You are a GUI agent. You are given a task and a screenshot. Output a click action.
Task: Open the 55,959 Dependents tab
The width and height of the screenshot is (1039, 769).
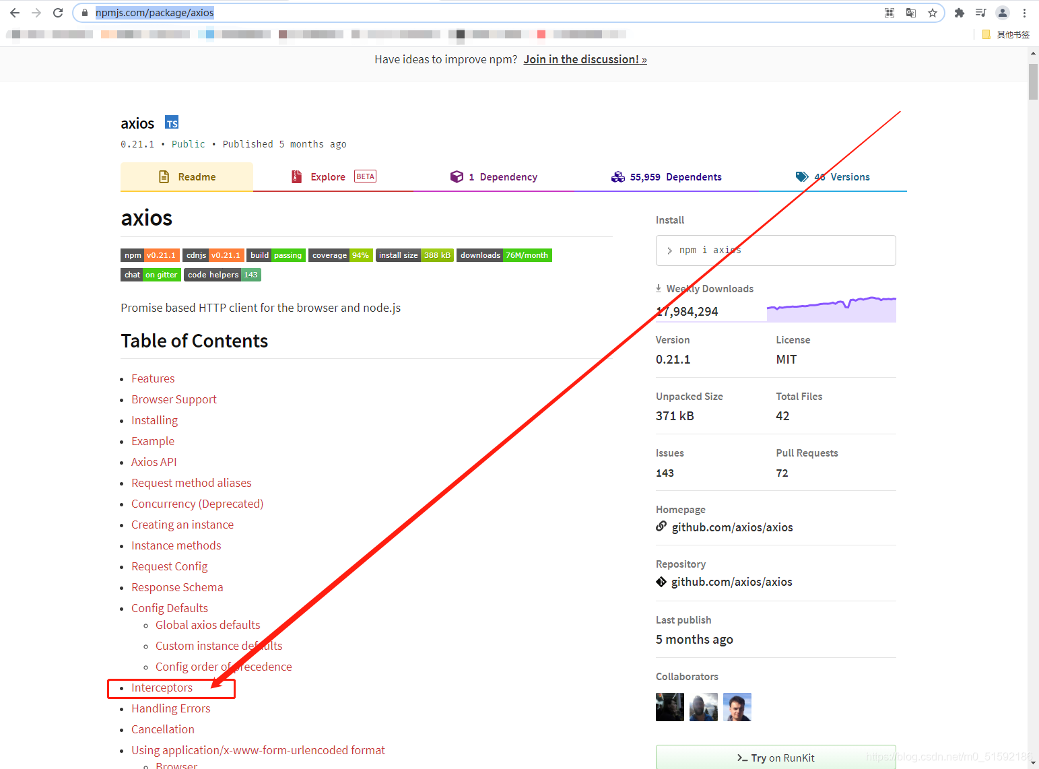pyautogui.click(x=666, y=177)
